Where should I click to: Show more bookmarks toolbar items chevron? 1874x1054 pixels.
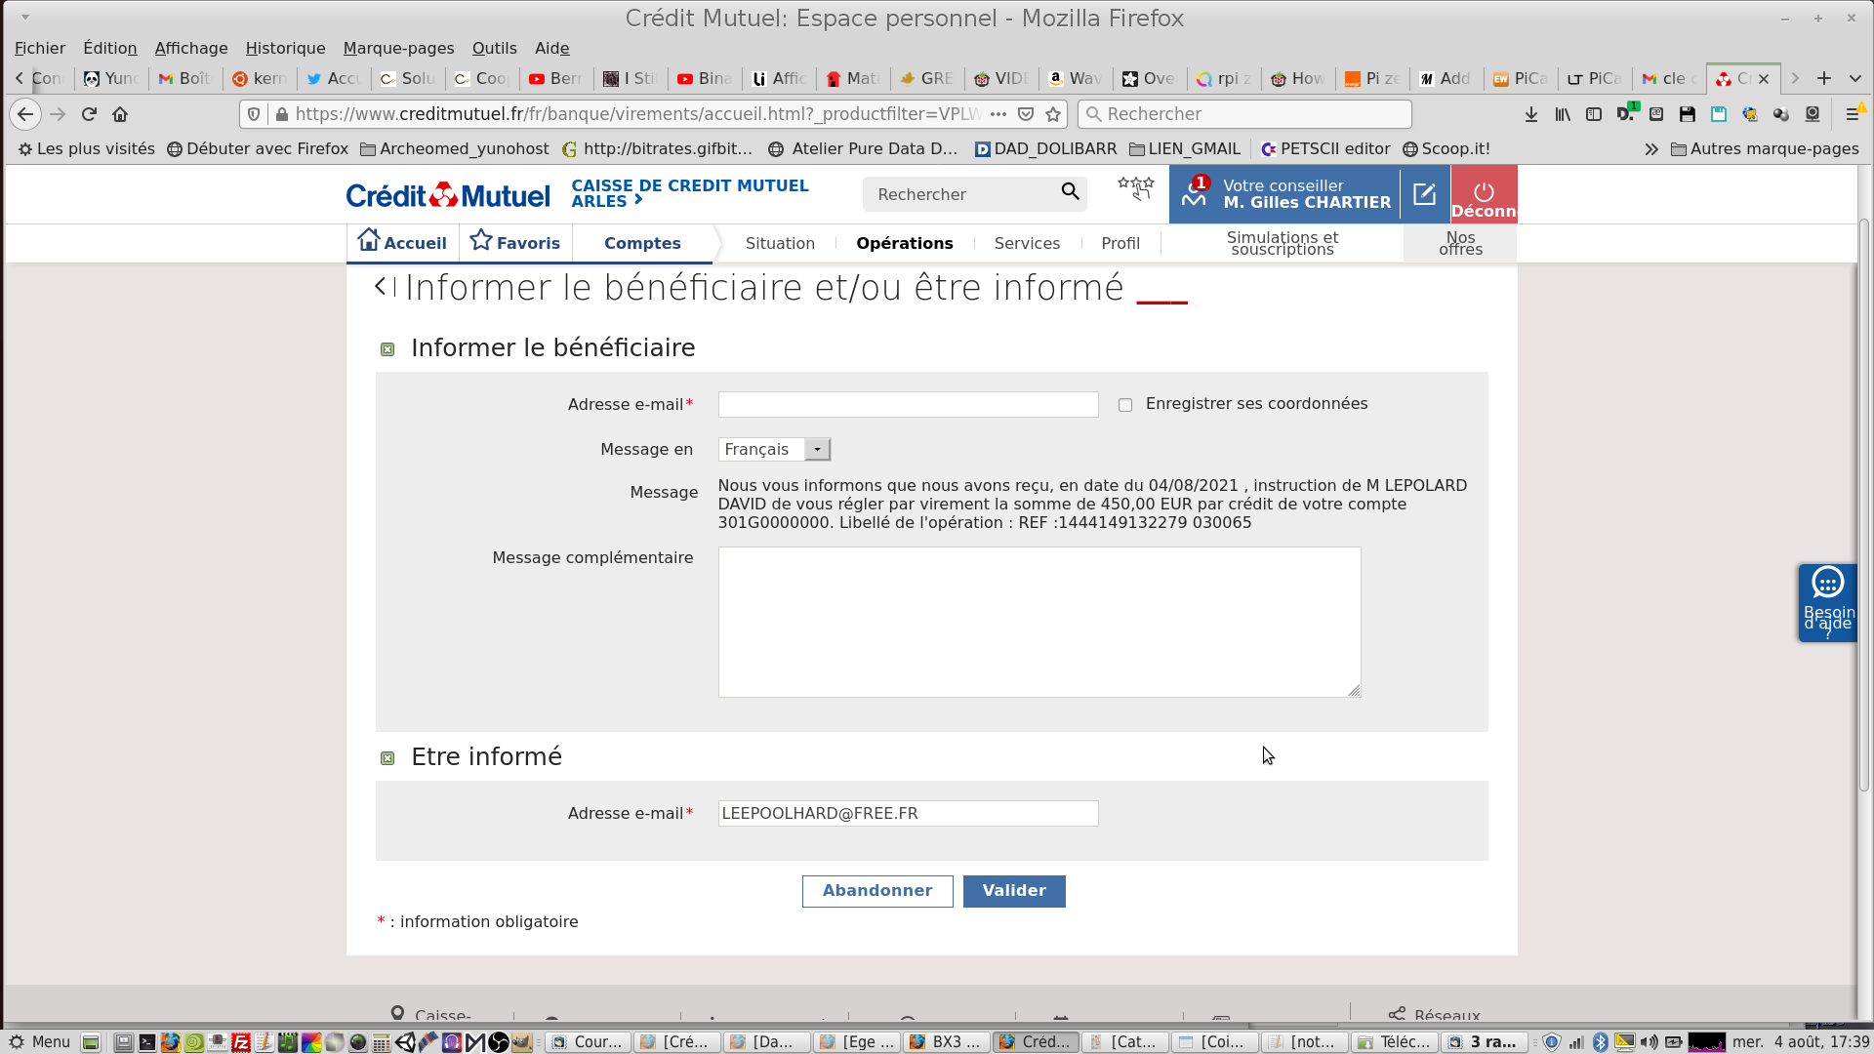click(1650, 149)
